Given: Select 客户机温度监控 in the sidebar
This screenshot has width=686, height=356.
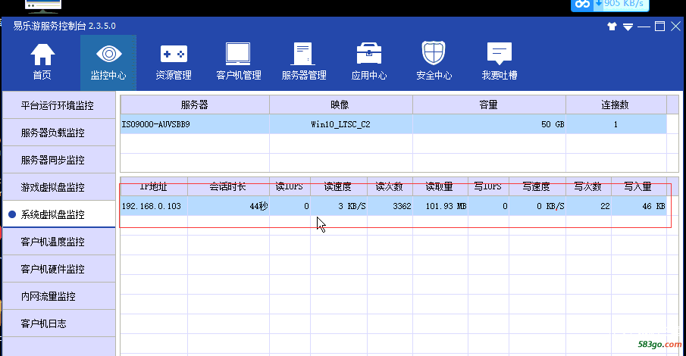Looking at the screenshot, I should point(59,242).
